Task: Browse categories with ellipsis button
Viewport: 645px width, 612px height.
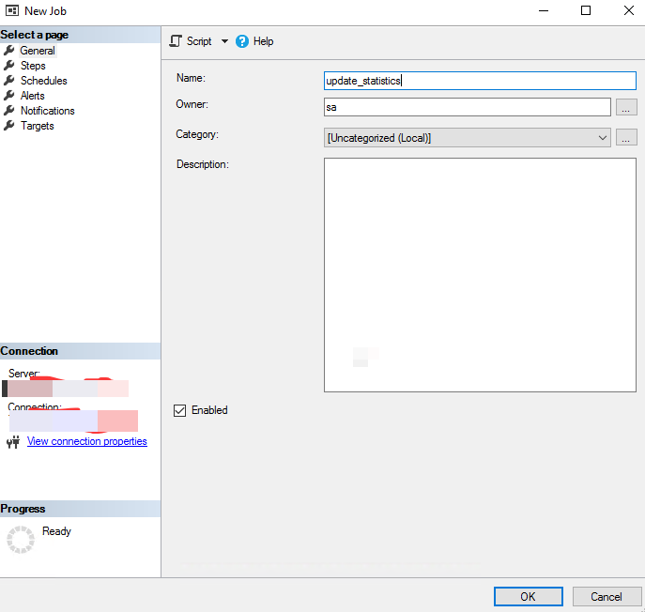Action: pyautogui.click(x=626, y=137)
